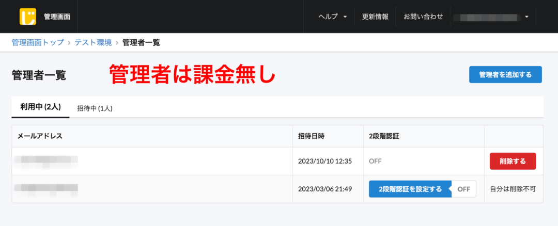Select the blurred email in first row
Image resolution: width=558 pixels, height=226 pixels.
(x=47, y=161)
